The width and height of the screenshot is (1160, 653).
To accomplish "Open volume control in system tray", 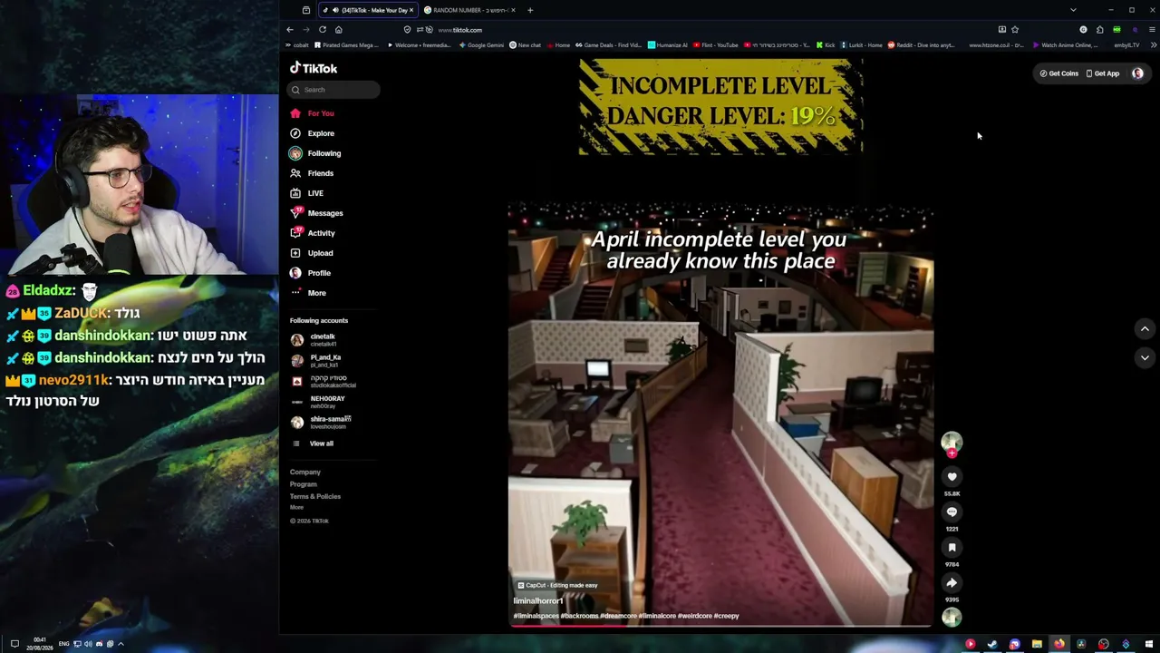I will click(88, 644).
